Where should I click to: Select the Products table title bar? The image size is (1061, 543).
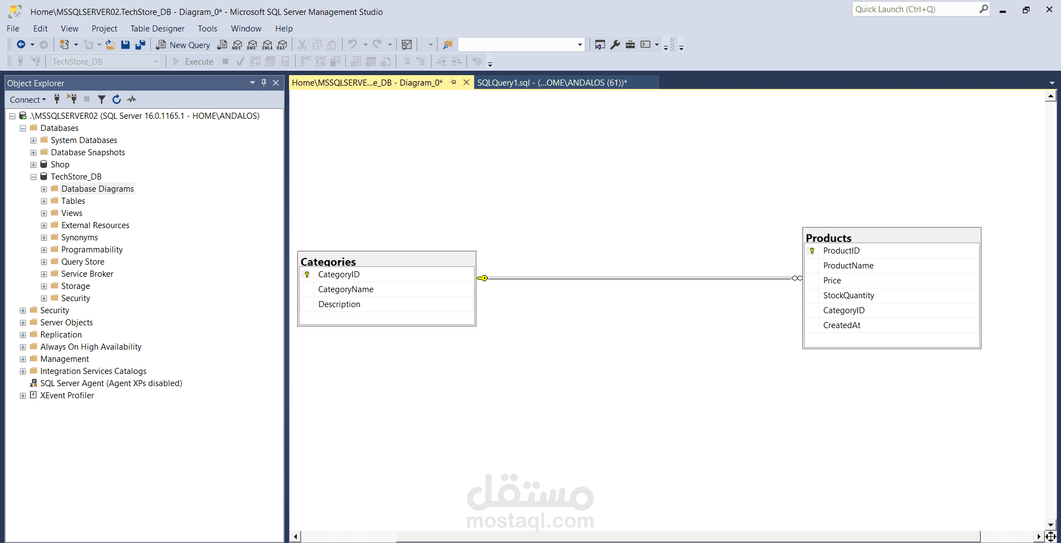[x=892, y=236]
